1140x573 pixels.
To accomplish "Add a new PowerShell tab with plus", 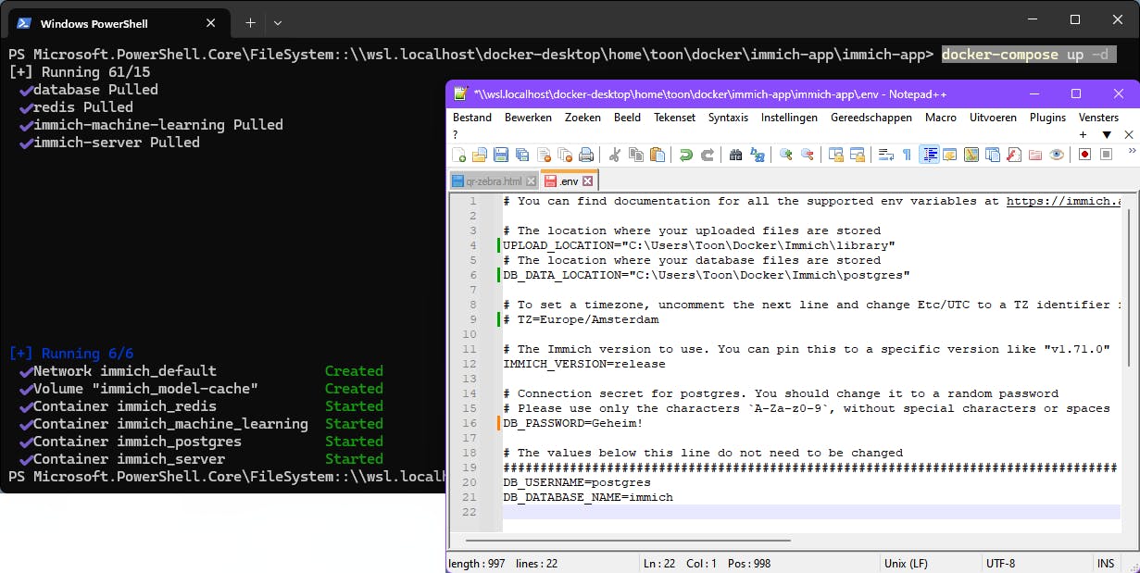I will 250,22.
